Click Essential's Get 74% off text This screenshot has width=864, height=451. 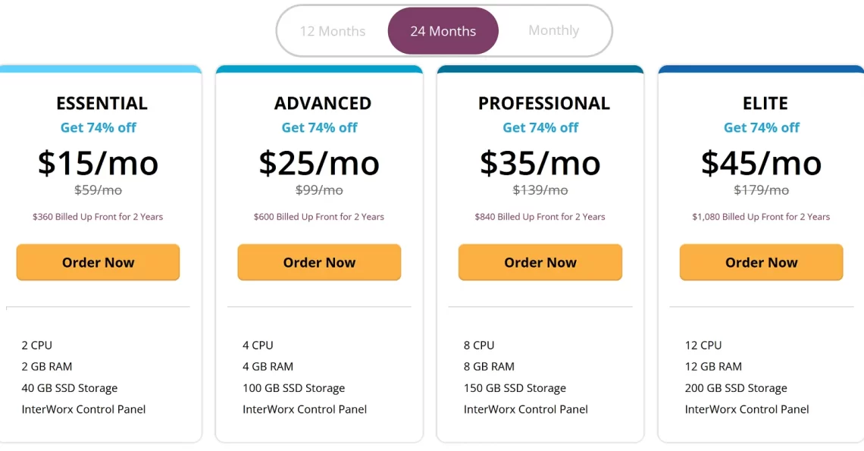[x=98, y=127]
